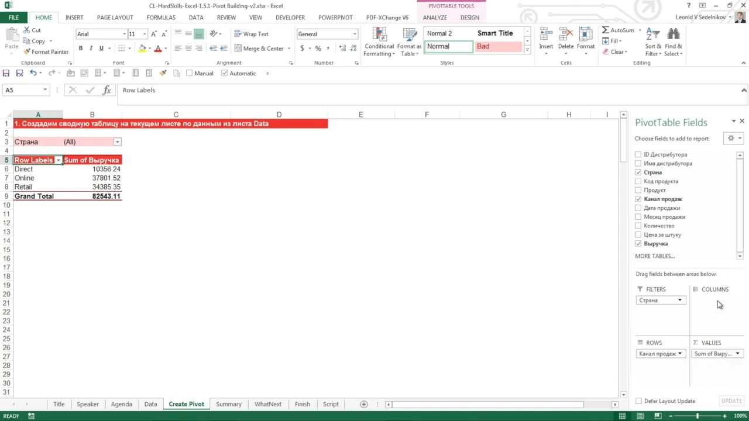Image resolution: width=749 pixels, height=421 pixels.
Task: Center align text horizontally
Action: click(188, 49)
